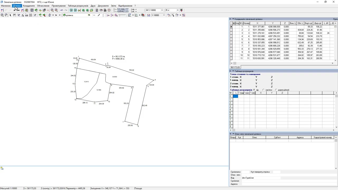Click the Undo arrow in the toolbar

coord(62,10)
